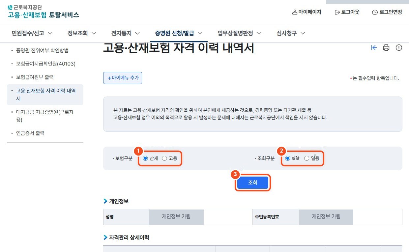Click the 조회구분 label
The image size is (409, 252).
click(266, 158)
